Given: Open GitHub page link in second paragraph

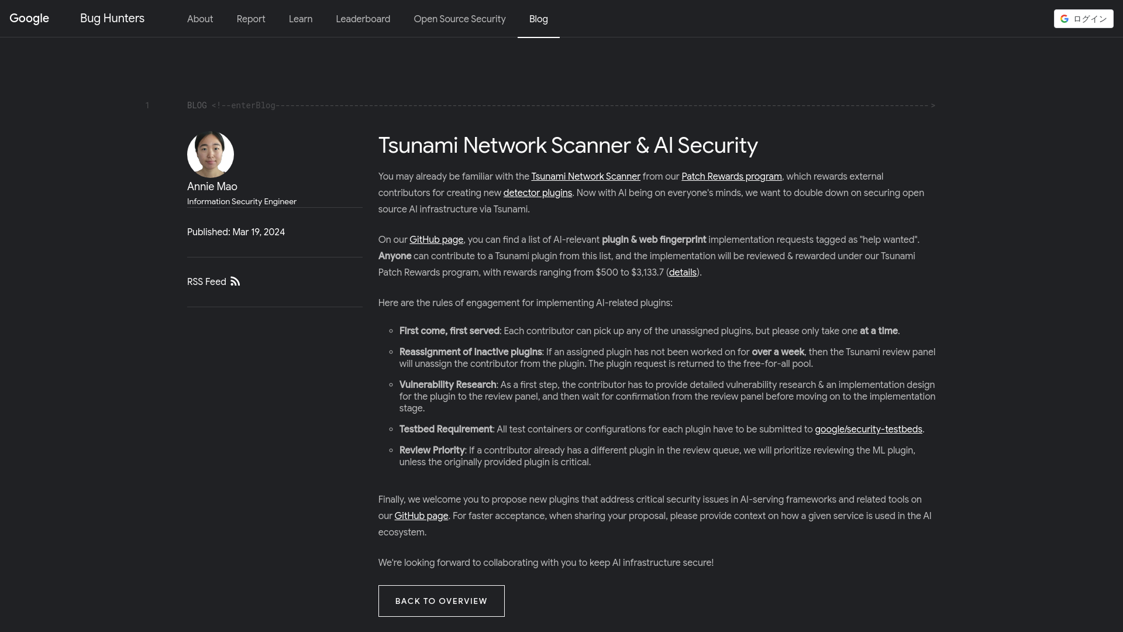Looking at the screenshot, I should [436, 240].
